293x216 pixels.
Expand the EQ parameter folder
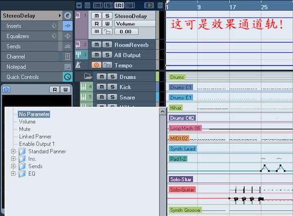(13, 173)
